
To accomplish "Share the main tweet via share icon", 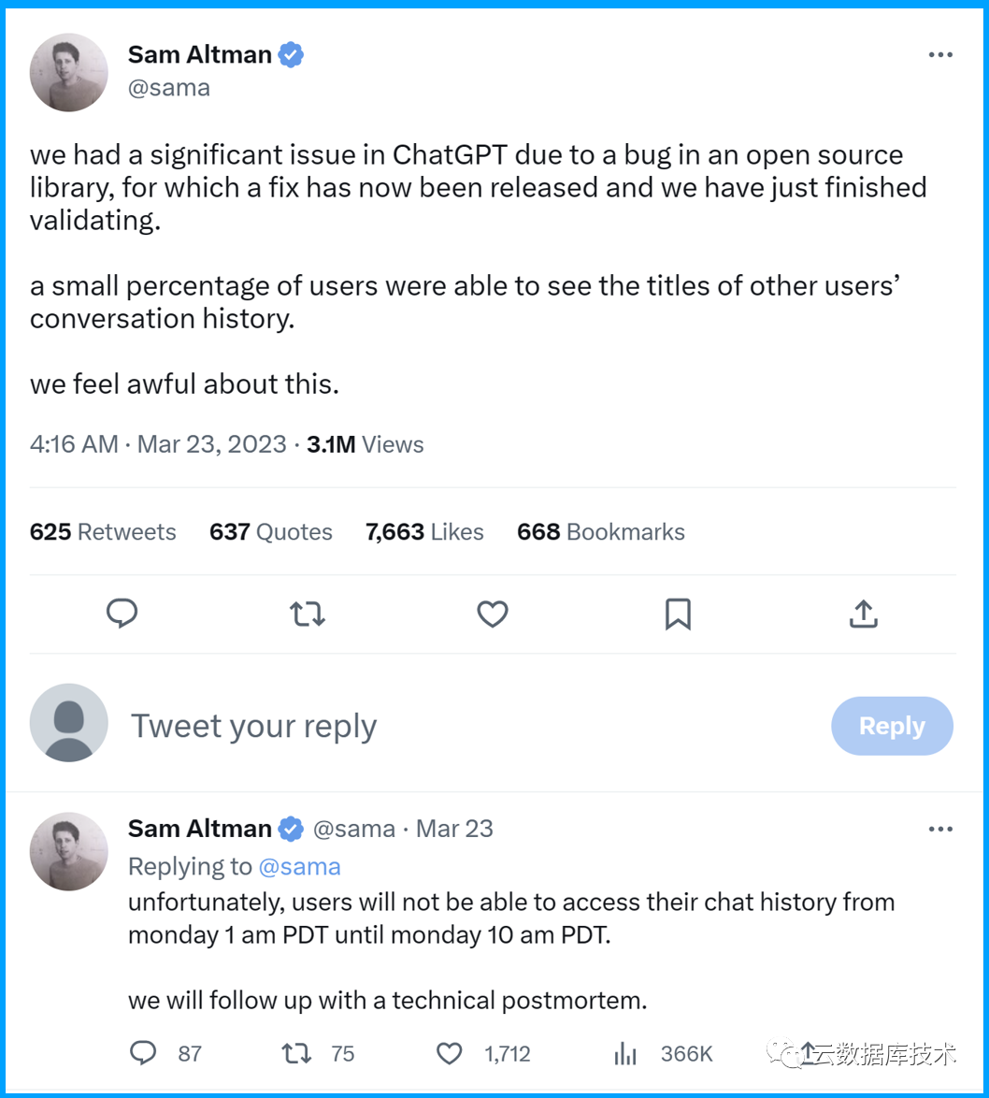I will coord(863,614).
